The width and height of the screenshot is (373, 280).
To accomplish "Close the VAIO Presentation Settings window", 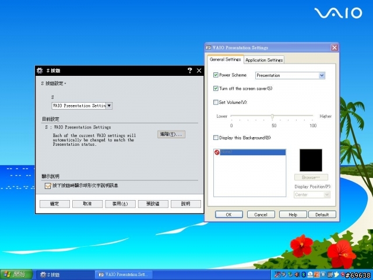I will coord(335,48).
